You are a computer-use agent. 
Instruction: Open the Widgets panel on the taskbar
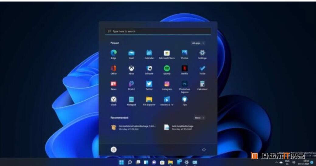click(x=146, y=162)
